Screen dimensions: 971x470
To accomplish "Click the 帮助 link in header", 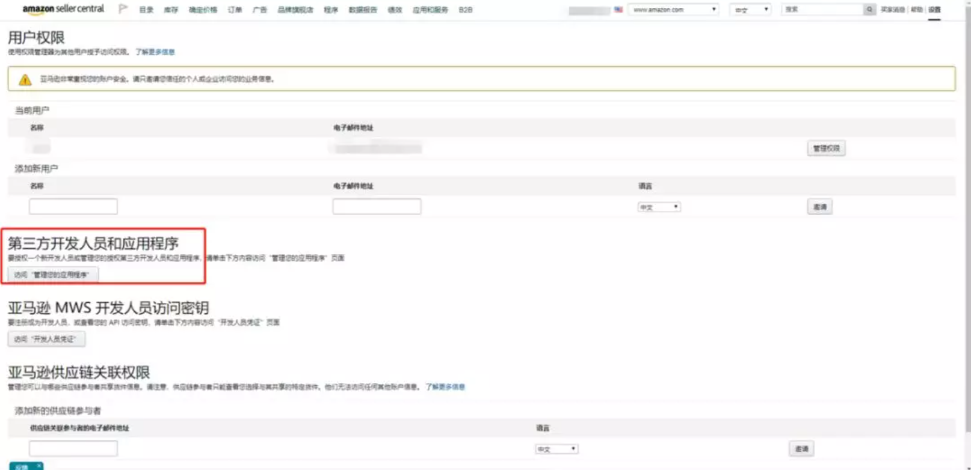I will (x=916, y=10).
